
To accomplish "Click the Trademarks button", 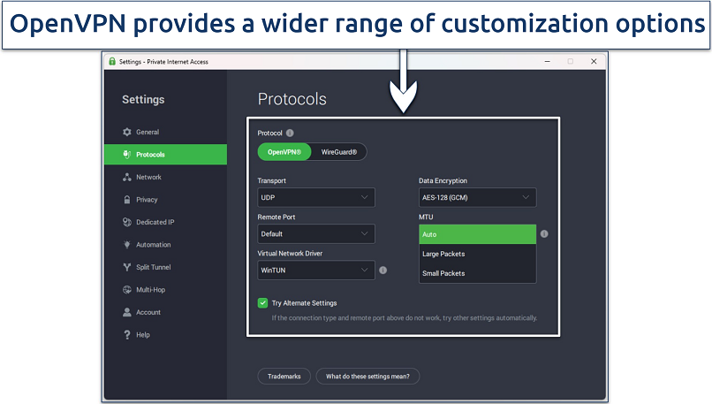I will point(284,377).
